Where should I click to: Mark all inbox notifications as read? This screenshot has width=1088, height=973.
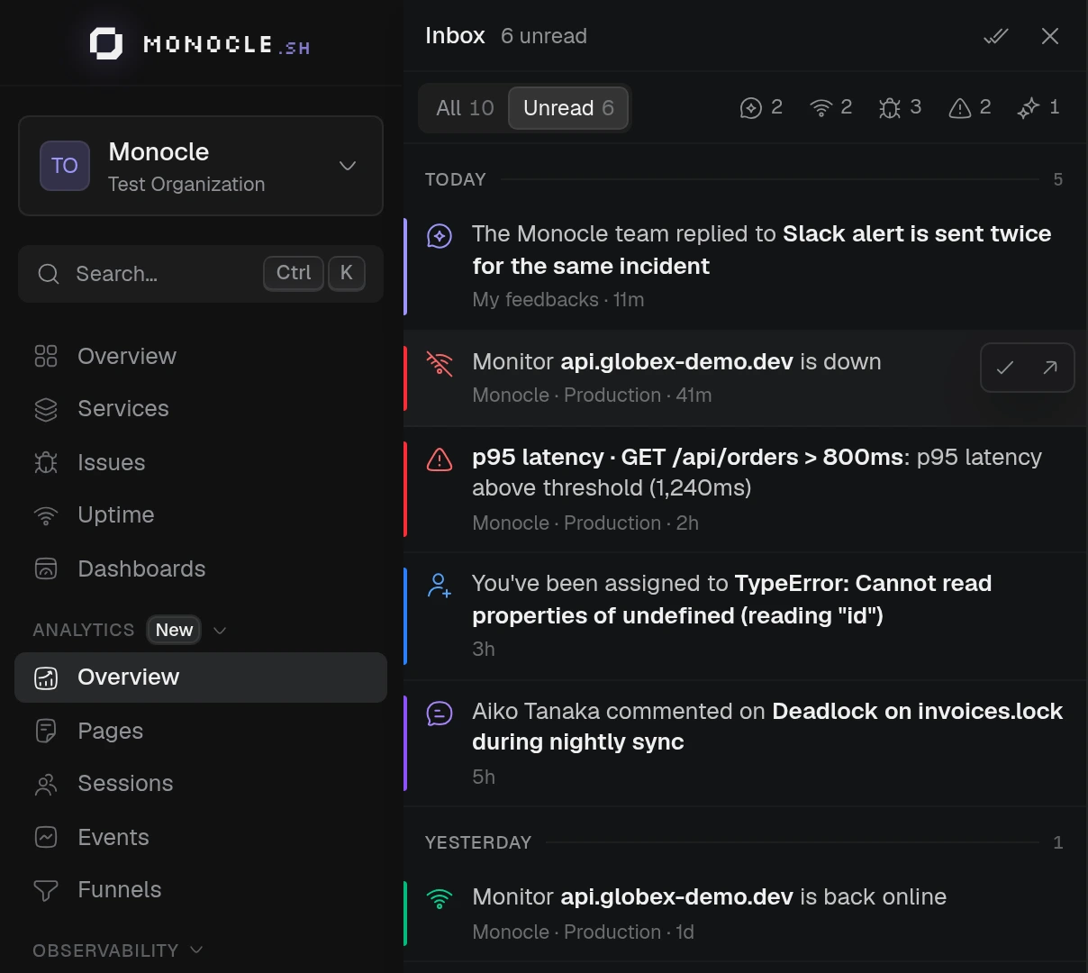996,36
